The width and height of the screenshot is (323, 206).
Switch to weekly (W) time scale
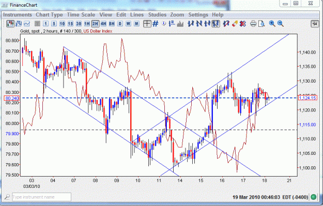click(128, 24)
